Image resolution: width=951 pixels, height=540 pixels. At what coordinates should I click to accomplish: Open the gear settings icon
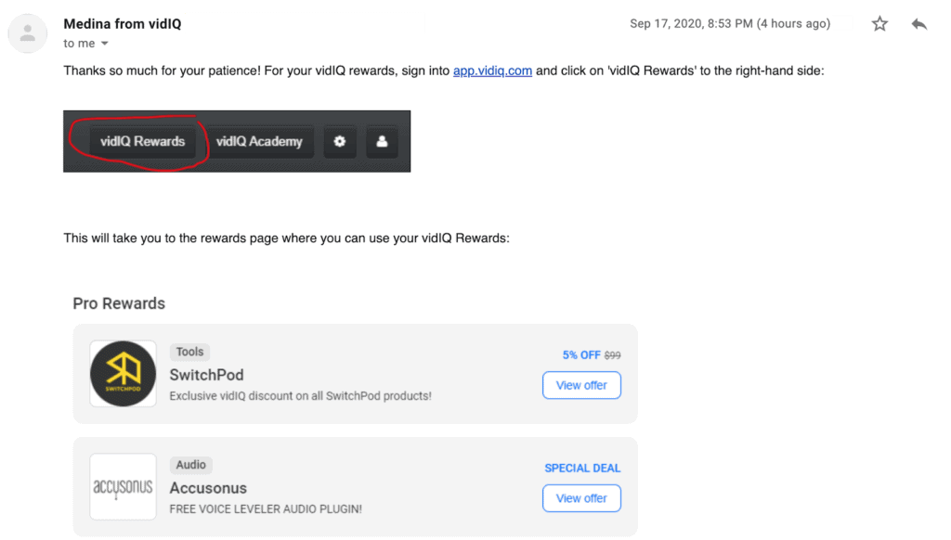(x=340, y=142)
